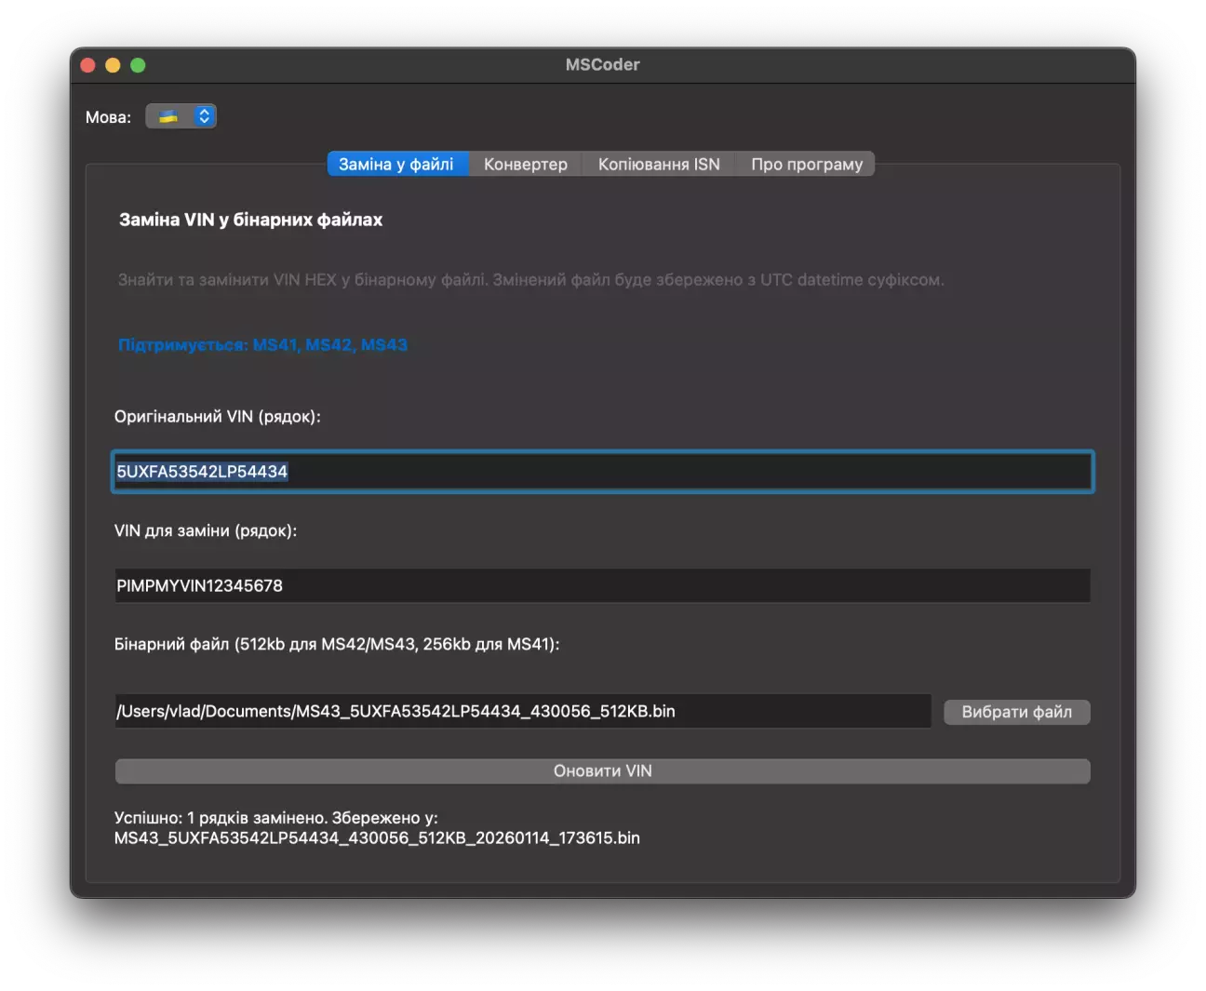
Task: Click the saved output filename status message
Action: coord(377,838)
